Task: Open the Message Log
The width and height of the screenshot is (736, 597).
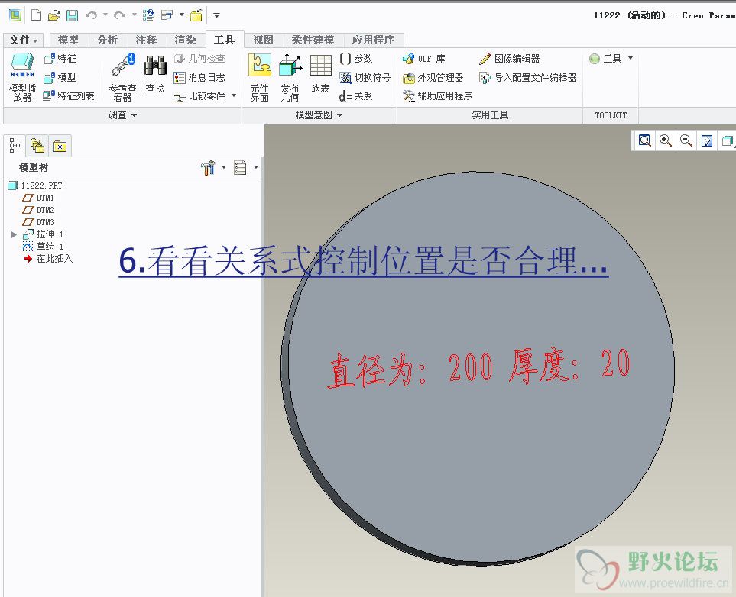Action: click(199, 77)
